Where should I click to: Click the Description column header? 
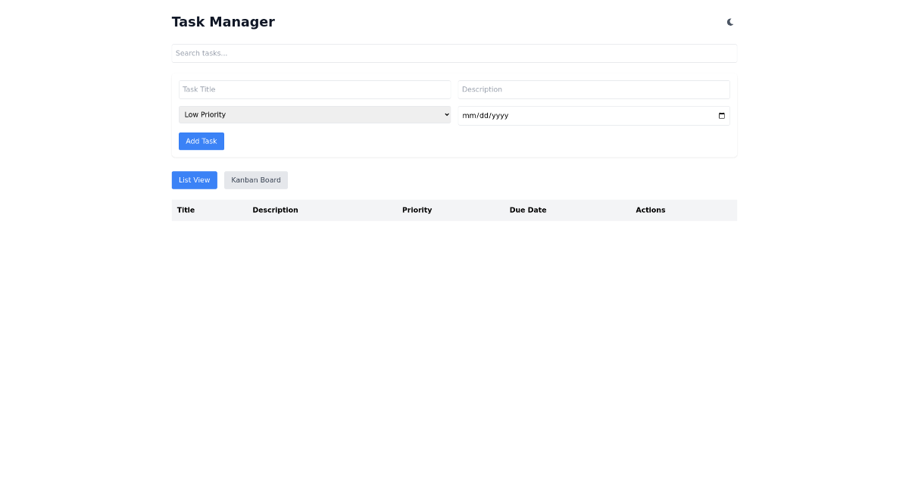point(275,210)
